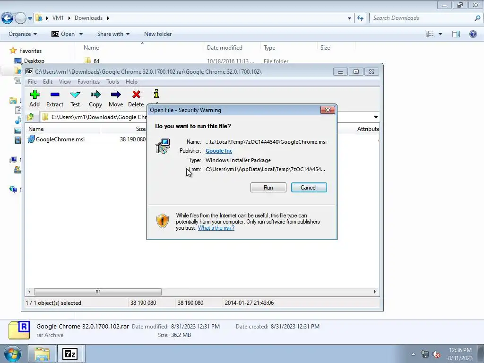Show hidden tray icons arrow
This screenshot has width=484, height=363.
coord(413,354)
